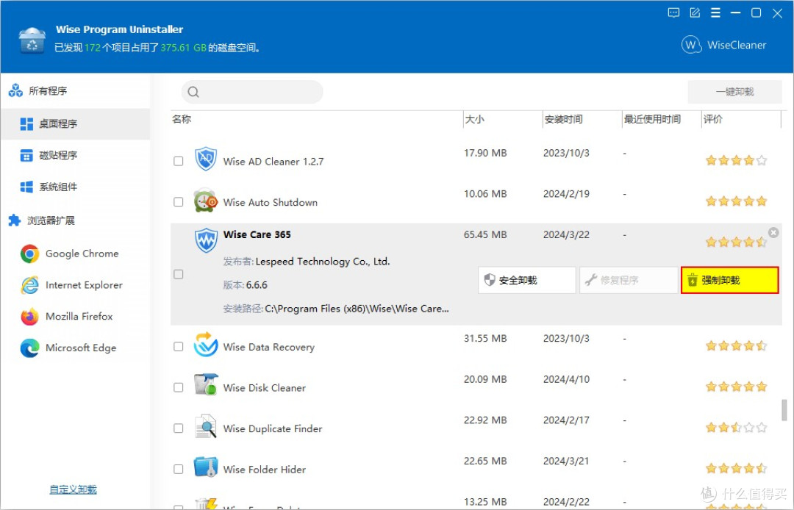Sort by 评价 column header
This screenshot has width=794, height=510.
[713, 119]
